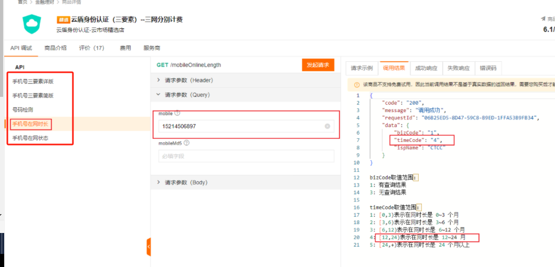Screen dimensions: 555x267
Task: Switch to the 请求示例 tab
Action: pos(362,68)
